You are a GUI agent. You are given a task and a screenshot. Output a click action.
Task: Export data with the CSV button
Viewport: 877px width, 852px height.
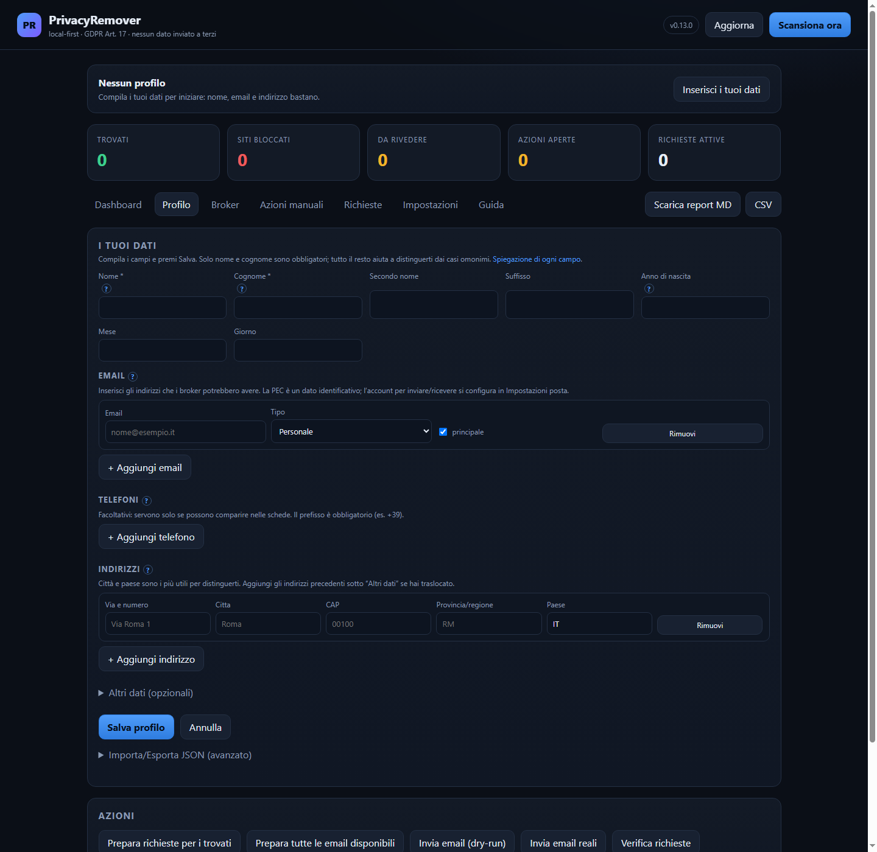coord(763,204)
